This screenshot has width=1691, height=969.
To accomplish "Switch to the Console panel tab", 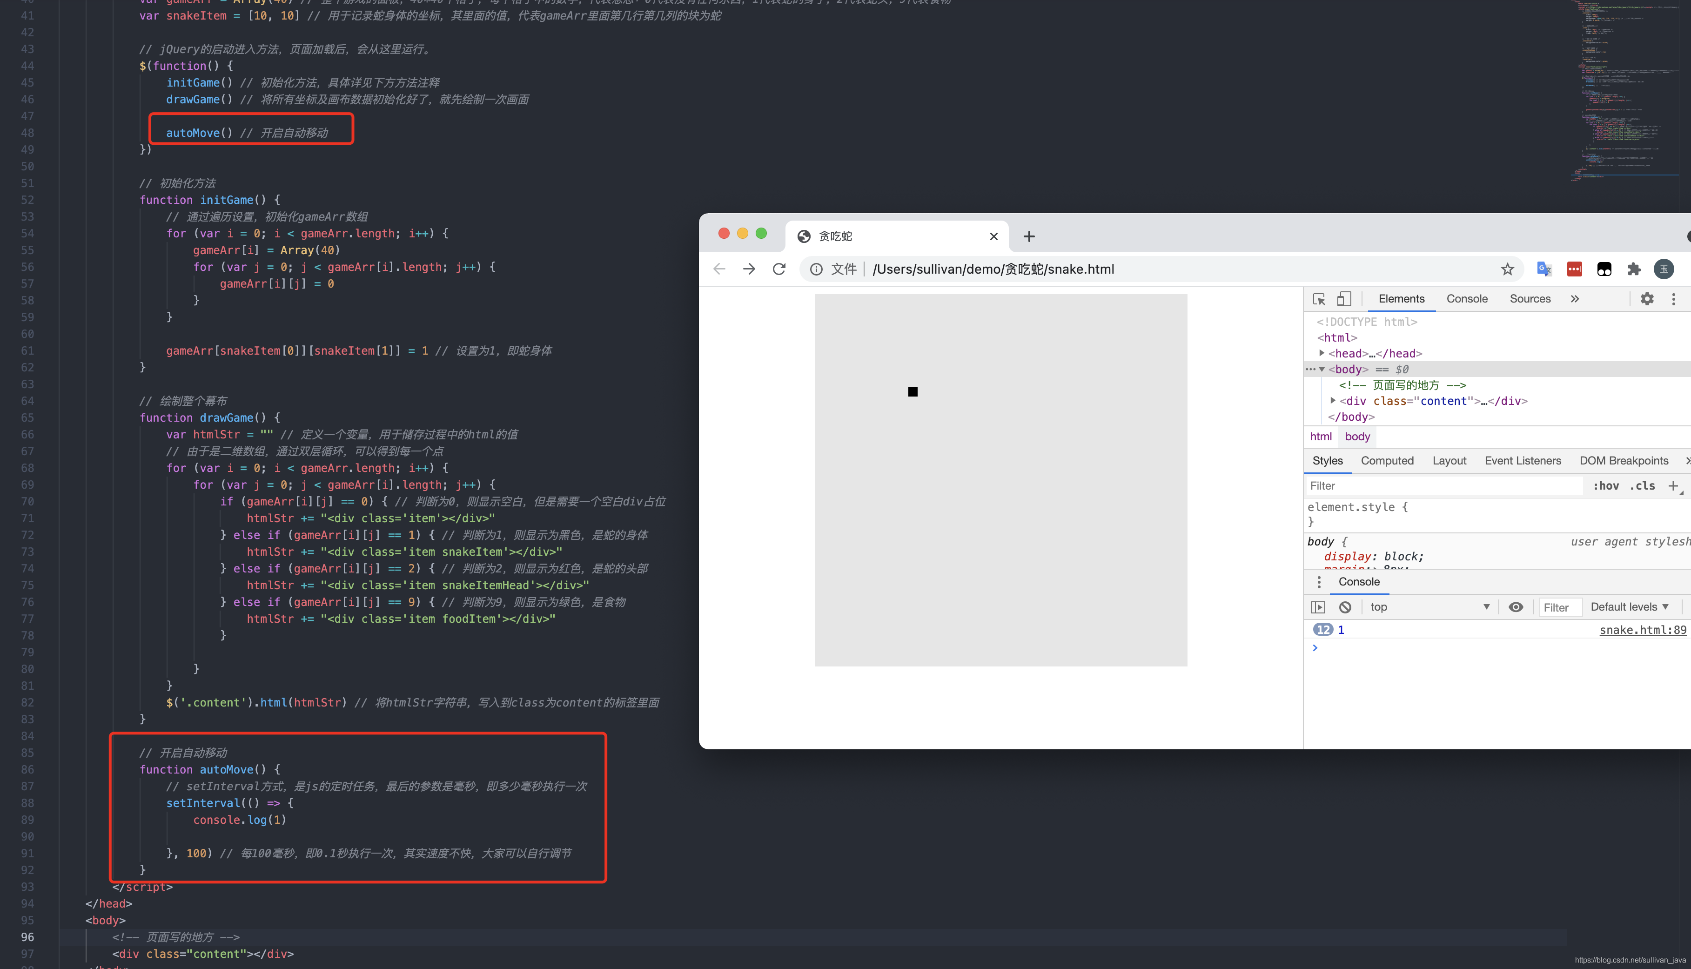I will (x=1467, y=299).
